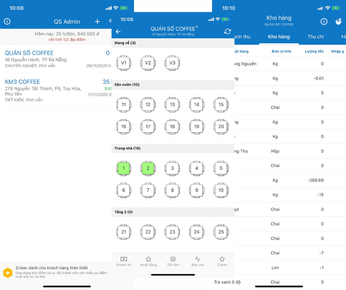
Task: Sort by Đơn vị tính column header
Action: tap(281, 52)
